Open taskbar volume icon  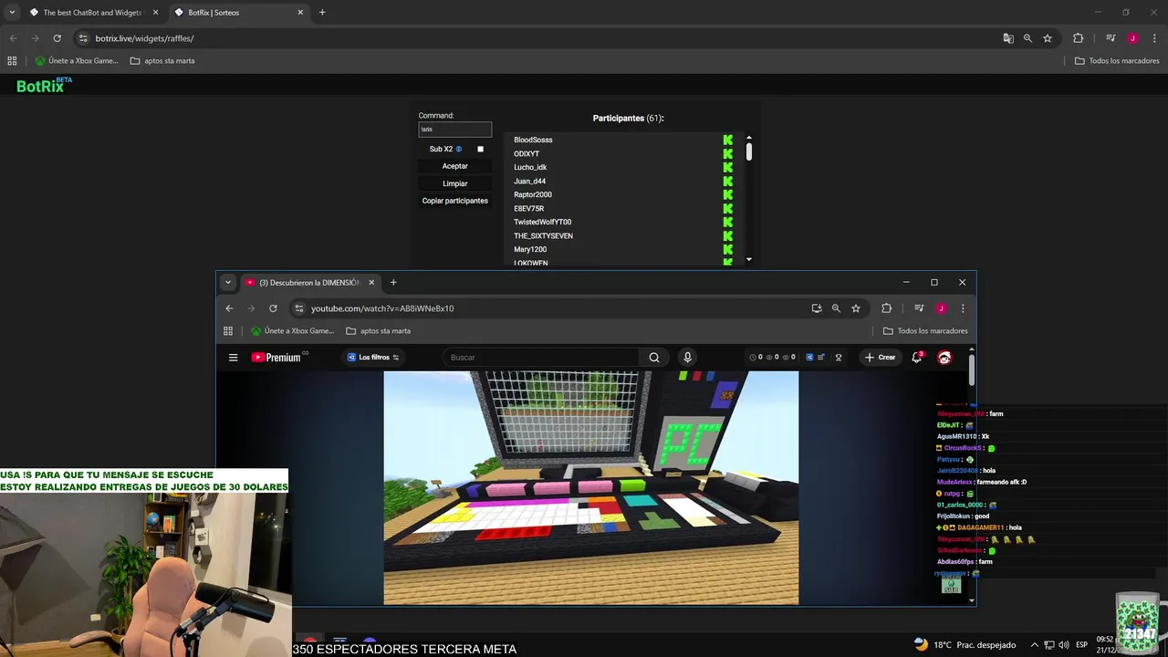(1064, 645)
